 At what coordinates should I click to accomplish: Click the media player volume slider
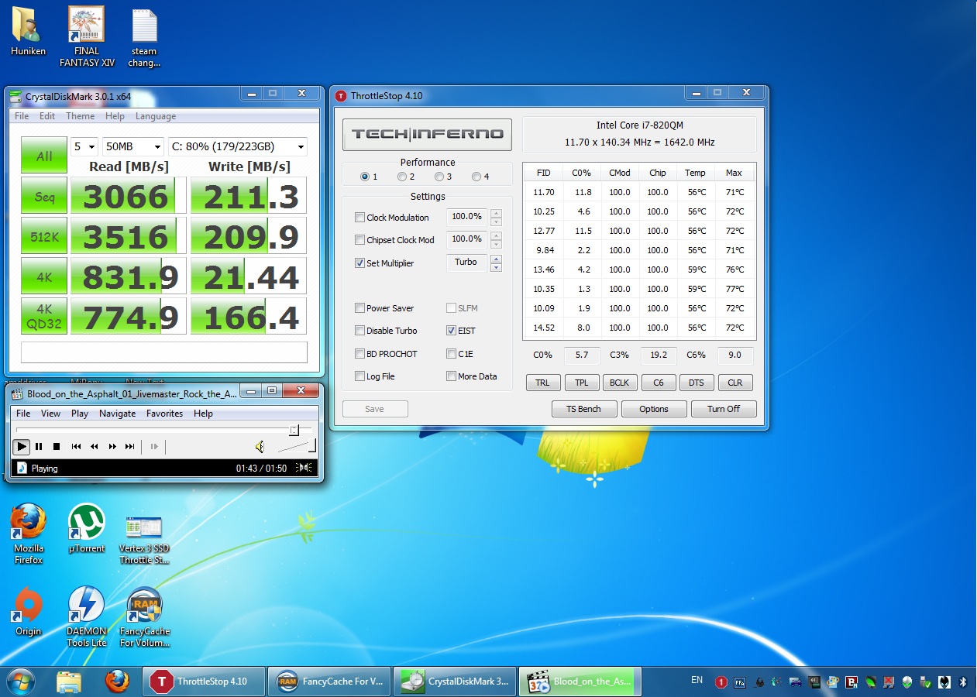tap(297, 446)
